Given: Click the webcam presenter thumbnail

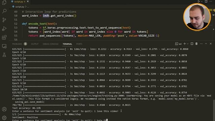Looking at the screenshot, I should [197, 17].
